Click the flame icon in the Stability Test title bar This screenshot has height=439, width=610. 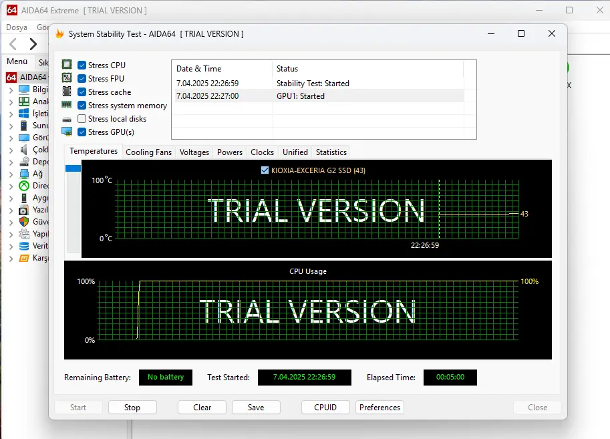[x=59, y=34]
